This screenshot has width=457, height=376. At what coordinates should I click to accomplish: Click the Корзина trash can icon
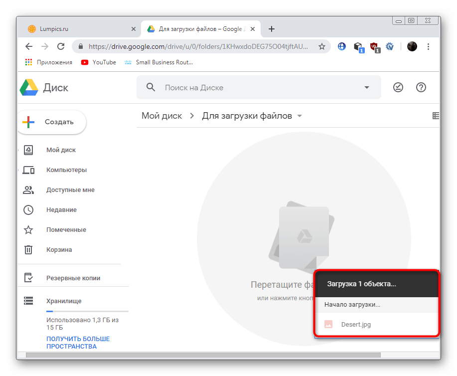[28, 250]
